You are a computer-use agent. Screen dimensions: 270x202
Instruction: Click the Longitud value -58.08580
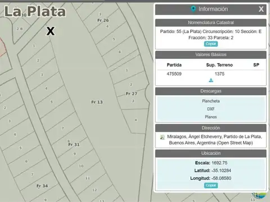coord(221,178)
